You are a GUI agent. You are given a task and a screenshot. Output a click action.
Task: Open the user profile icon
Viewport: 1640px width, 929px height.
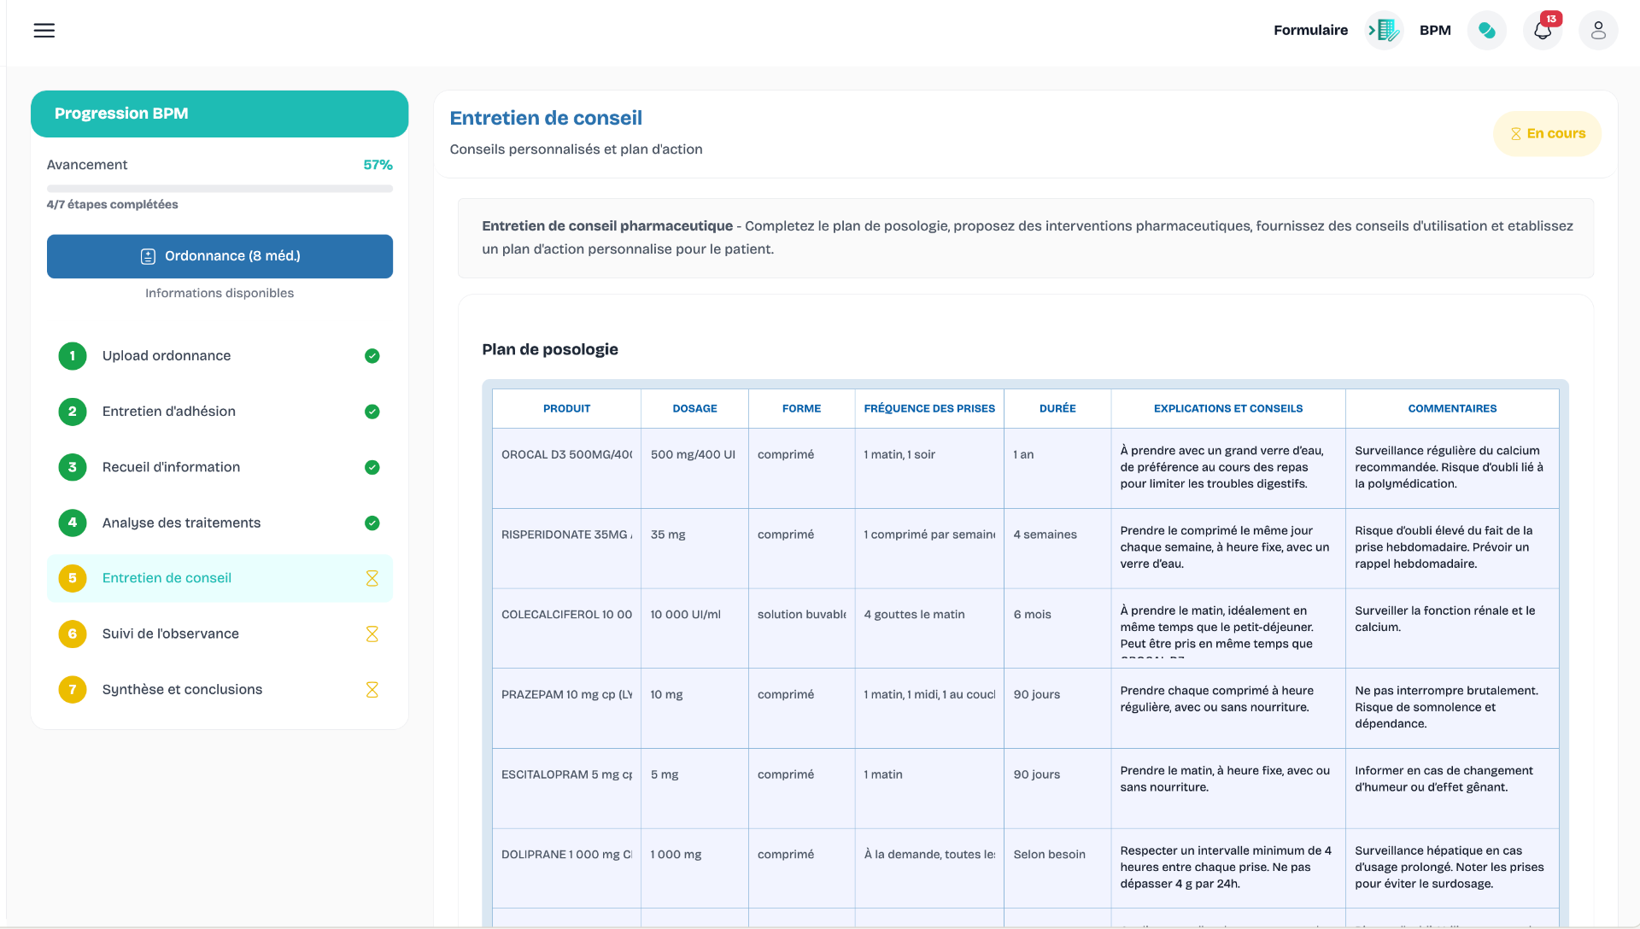pyautogui.click(x=1598, y=31)
